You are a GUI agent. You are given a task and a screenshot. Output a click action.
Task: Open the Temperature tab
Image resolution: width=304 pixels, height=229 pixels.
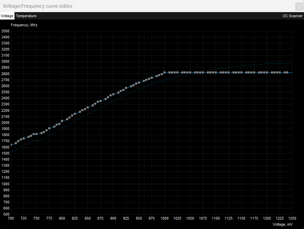pos(26,16)
